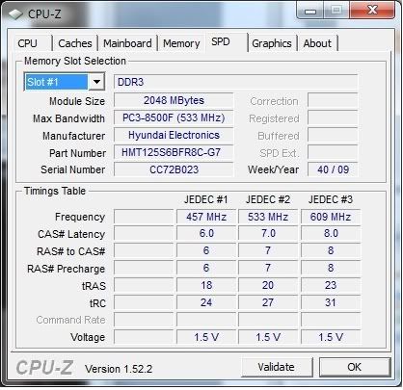Image resolution: width=403 pixels, height=390 pixels.
Task: Select CAS# Latency value 7.0
Action: pos(268,233)
